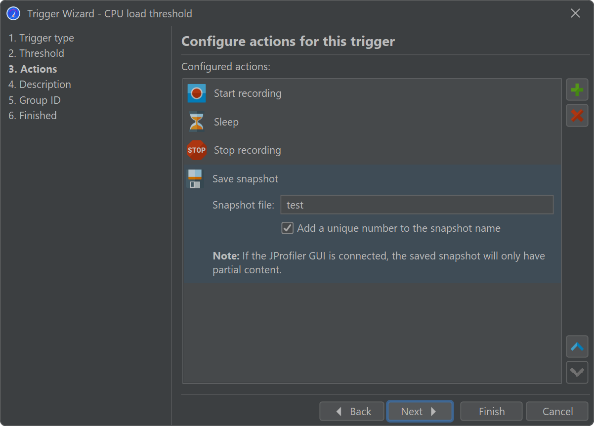594x426 pixels.
Task: Click the Start recording red circle icon
Action: coord(197,93)
